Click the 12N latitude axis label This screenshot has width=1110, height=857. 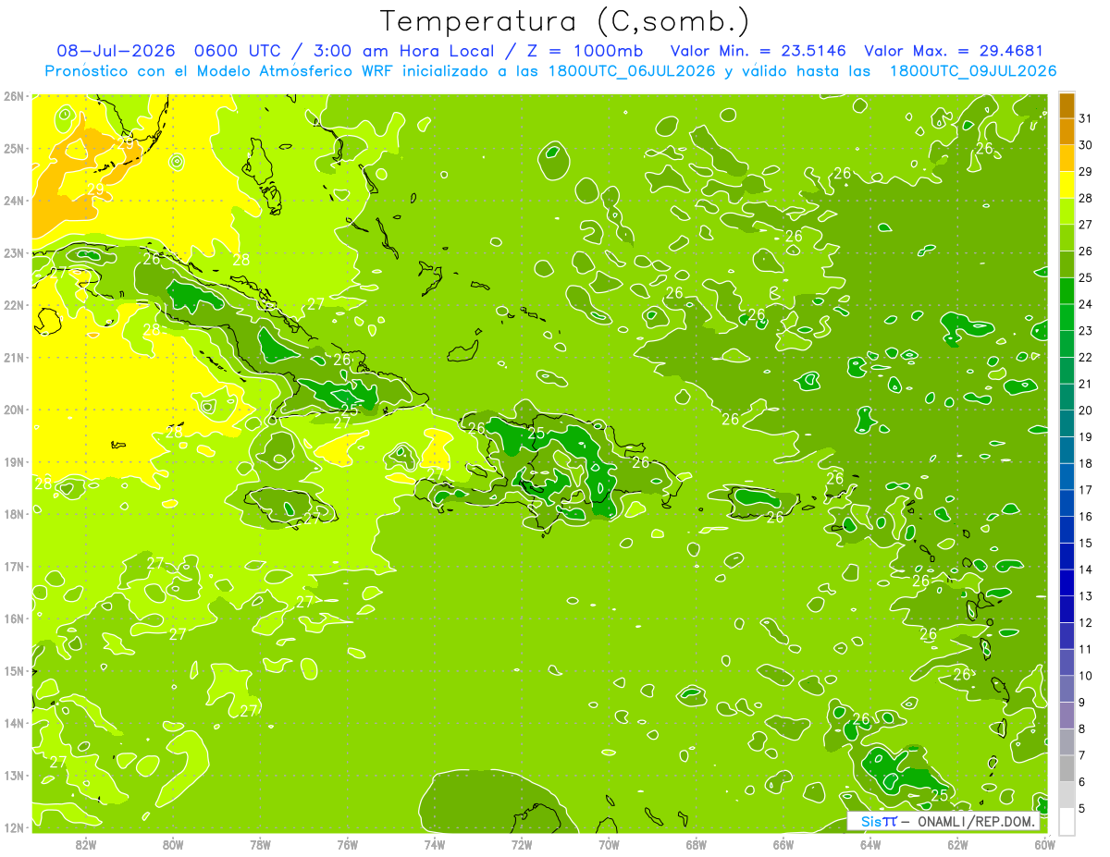13,827
